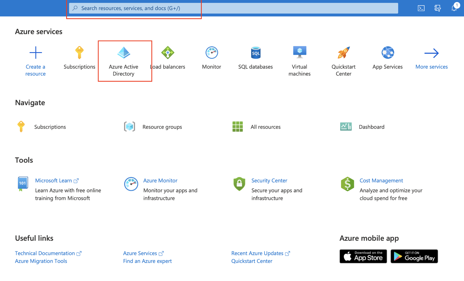Click Subscriptions text under Navigate

50,127
